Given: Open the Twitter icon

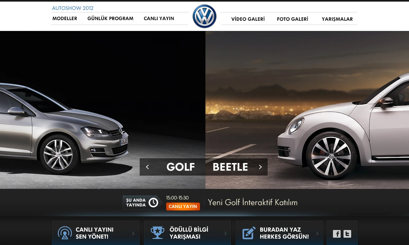Looking at the screenshot, I should click(x=347, y=234).
